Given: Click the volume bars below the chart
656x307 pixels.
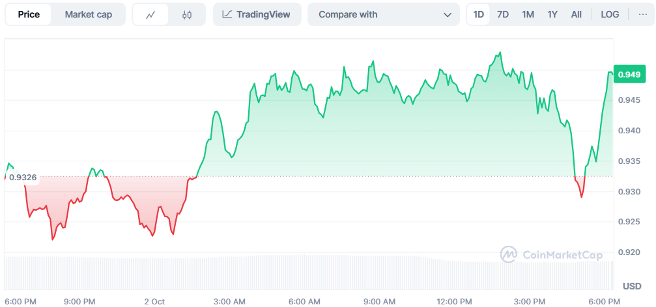Looking at the screenshot, I should coord(306,272).
